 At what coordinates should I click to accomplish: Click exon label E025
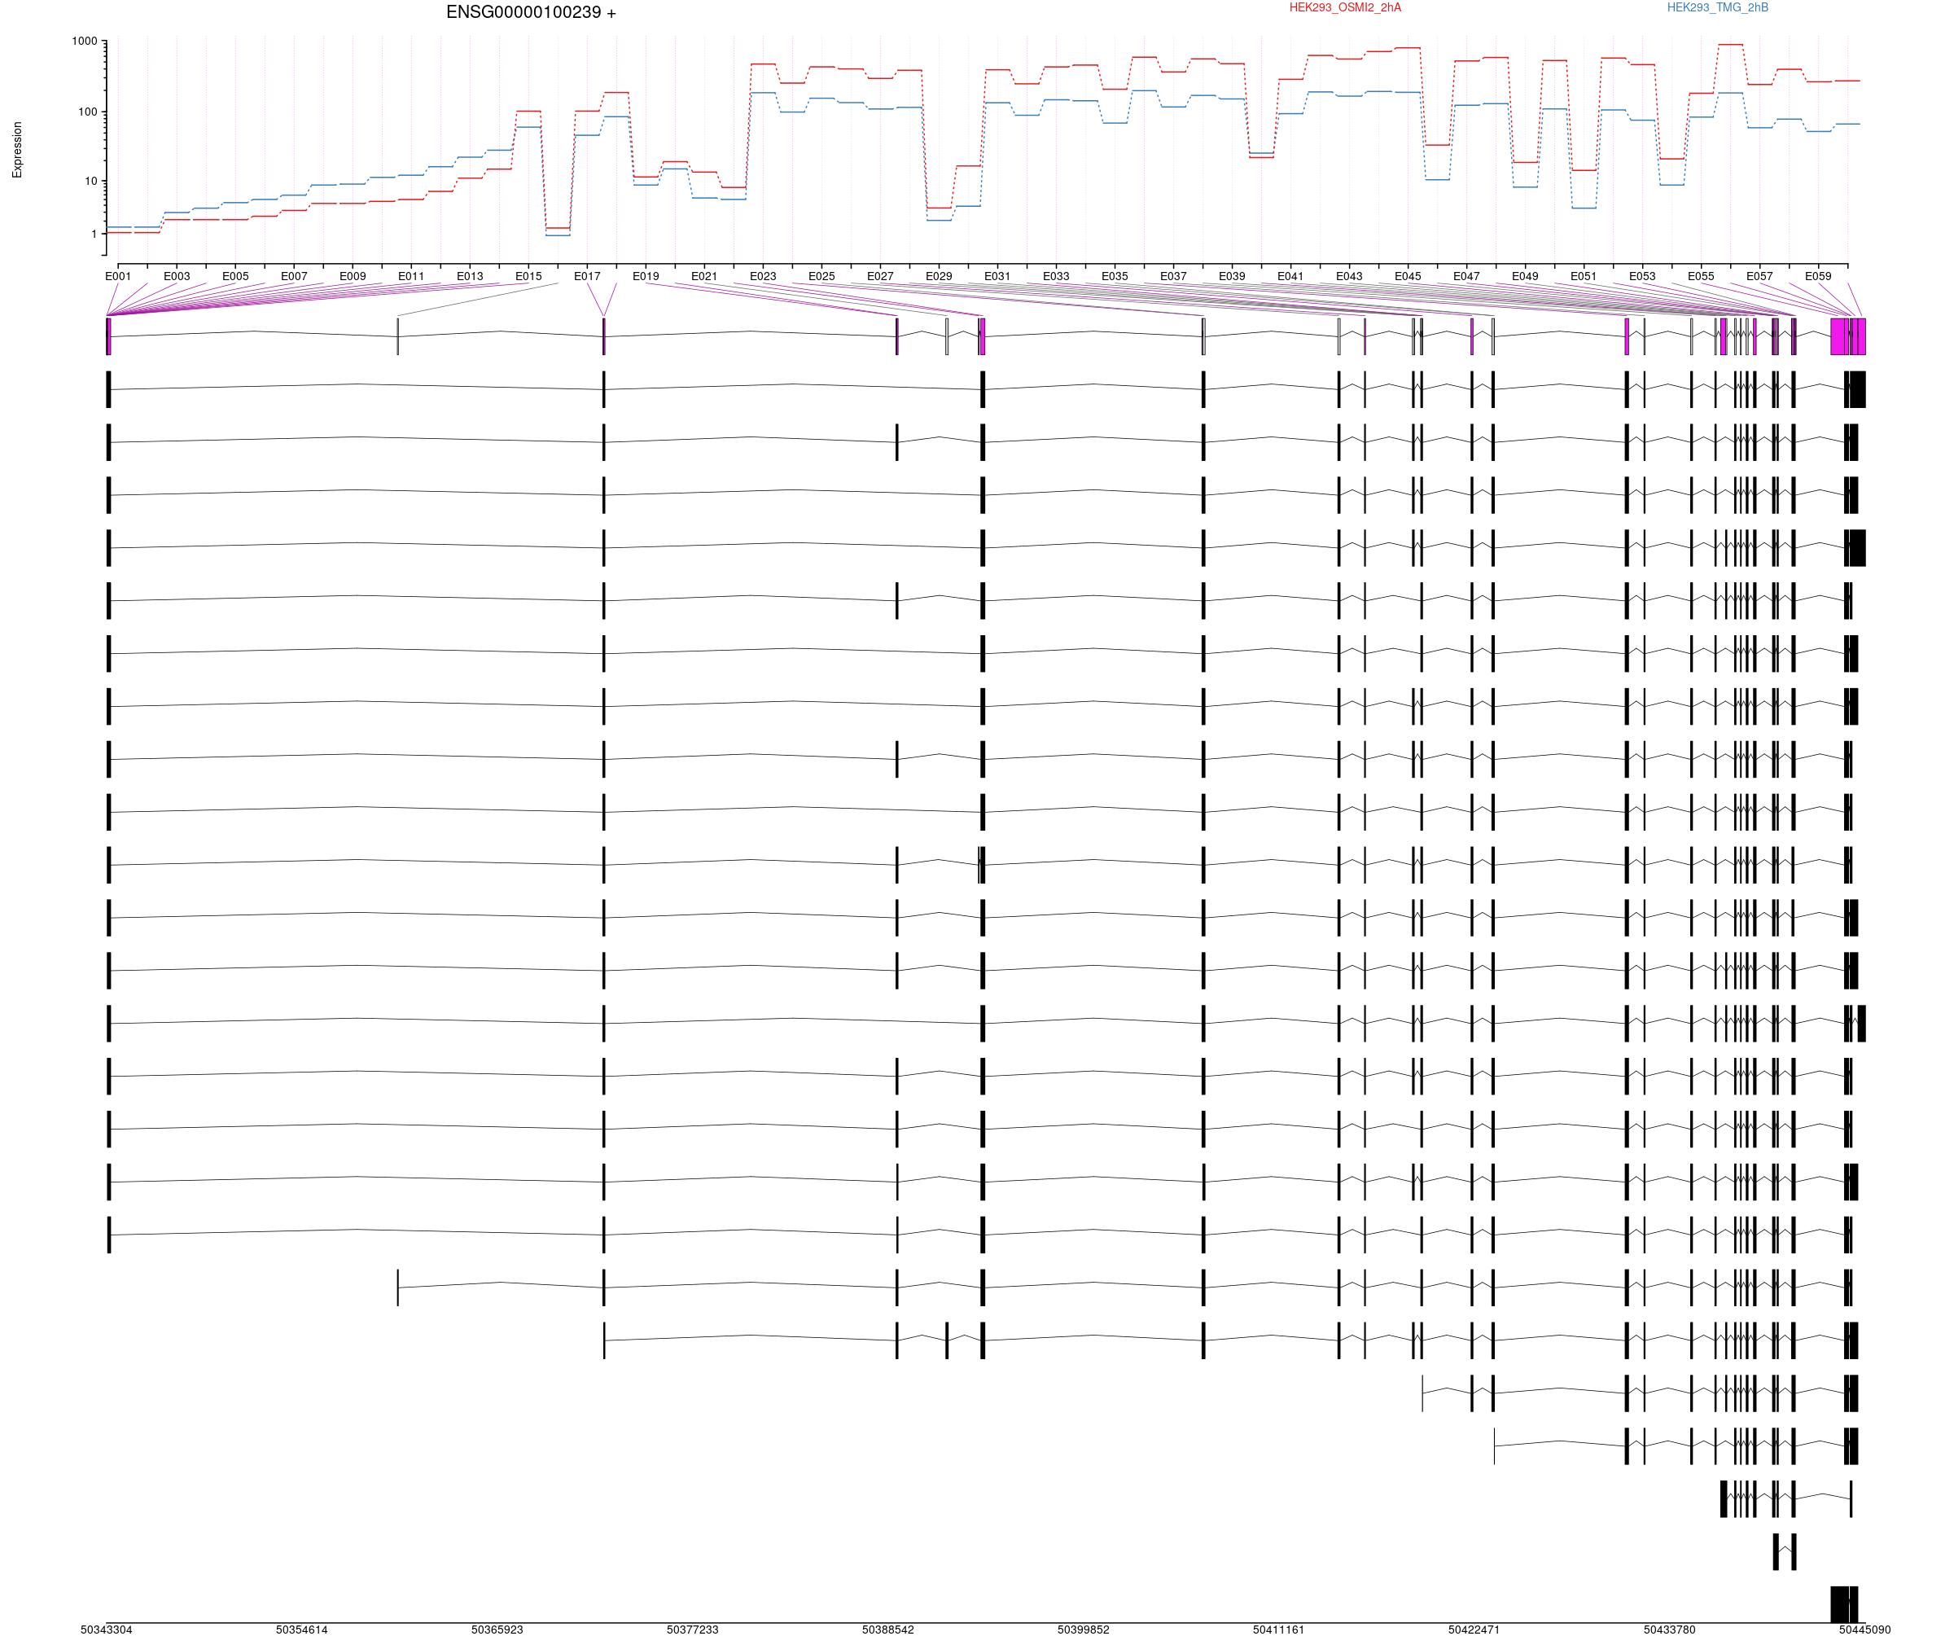click(821, 276)
